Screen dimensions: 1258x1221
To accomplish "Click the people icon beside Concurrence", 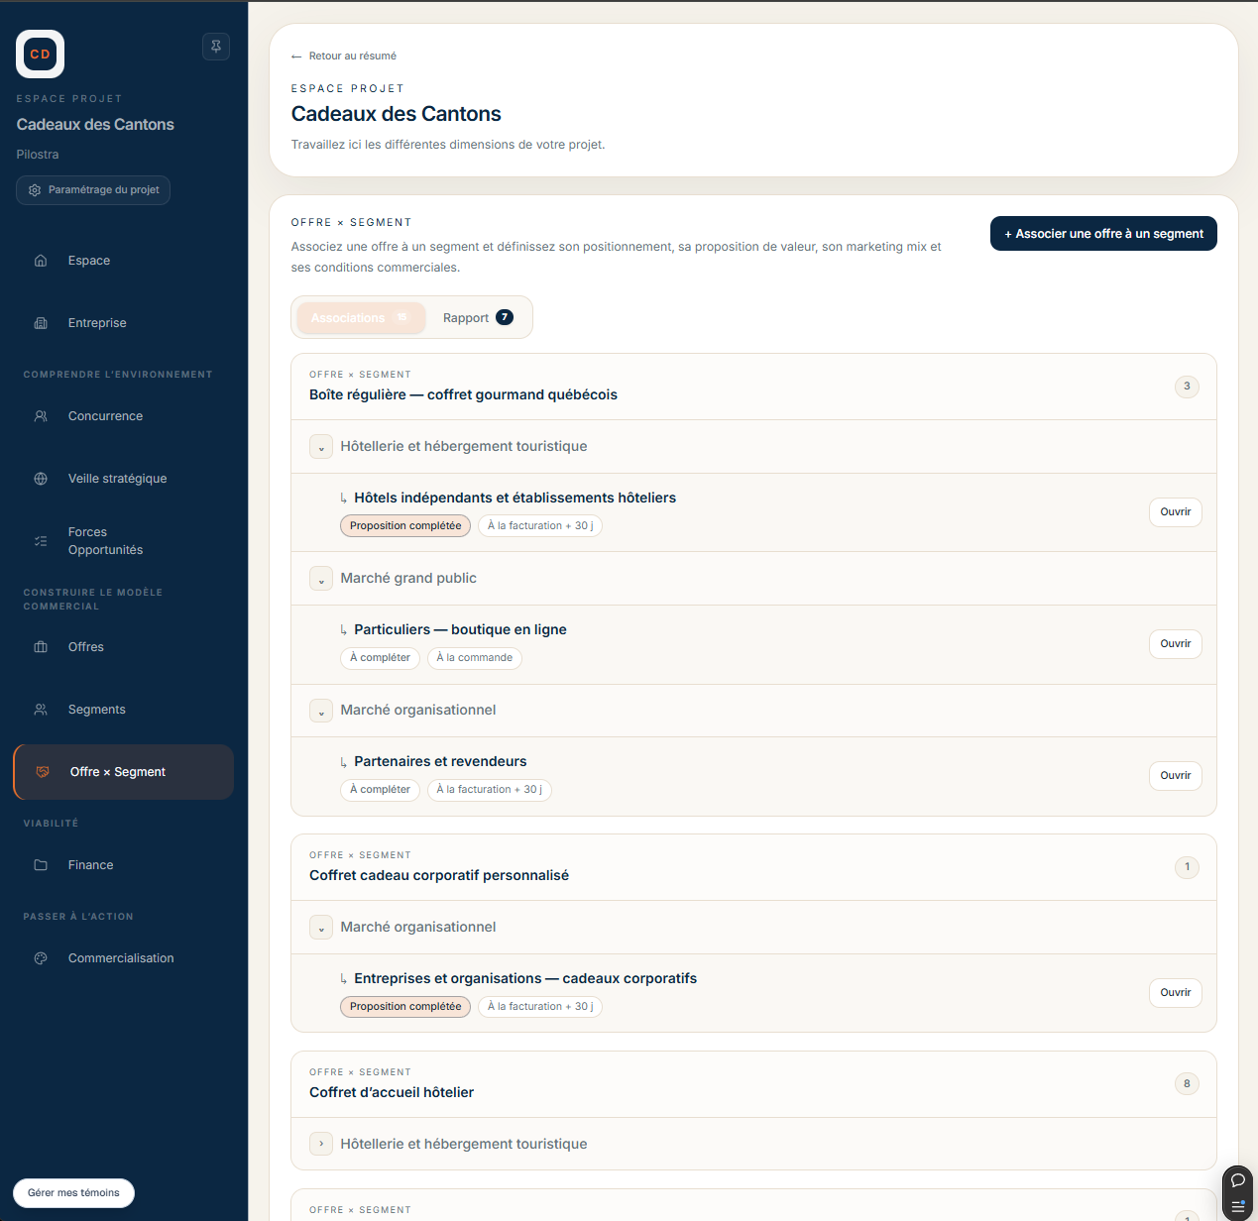I will (41, 416).
